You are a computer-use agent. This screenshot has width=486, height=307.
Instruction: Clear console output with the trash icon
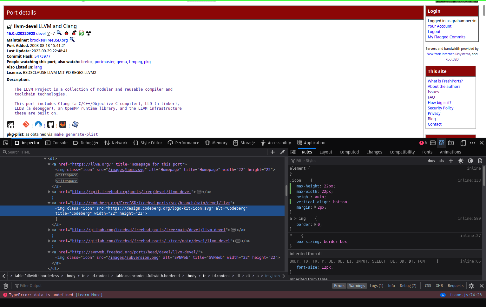point(5,286)
